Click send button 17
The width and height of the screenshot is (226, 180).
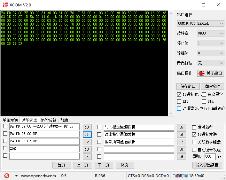coord(181,142)
